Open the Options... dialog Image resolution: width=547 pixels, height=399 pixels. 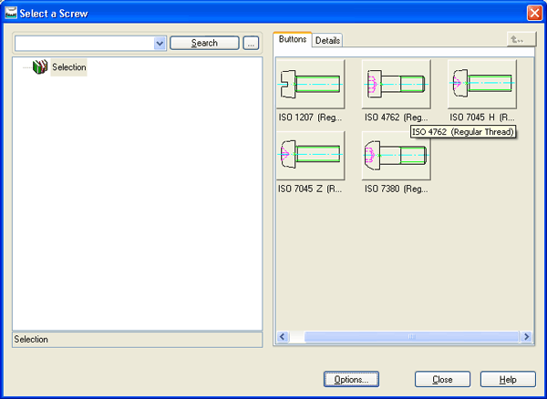click(351, 379)
